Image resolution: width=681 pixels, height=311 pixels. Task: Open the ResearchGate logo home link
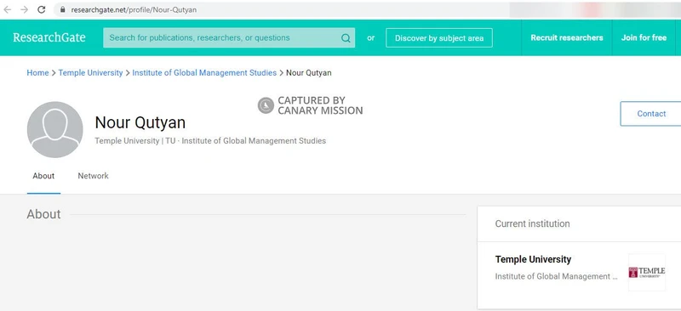(49, 37)
